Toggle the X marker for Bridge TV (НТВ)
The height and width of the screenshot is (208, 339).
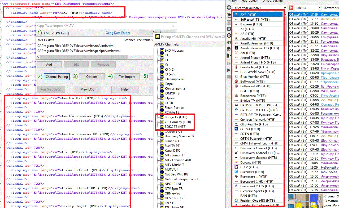click(x=162, y=117)
